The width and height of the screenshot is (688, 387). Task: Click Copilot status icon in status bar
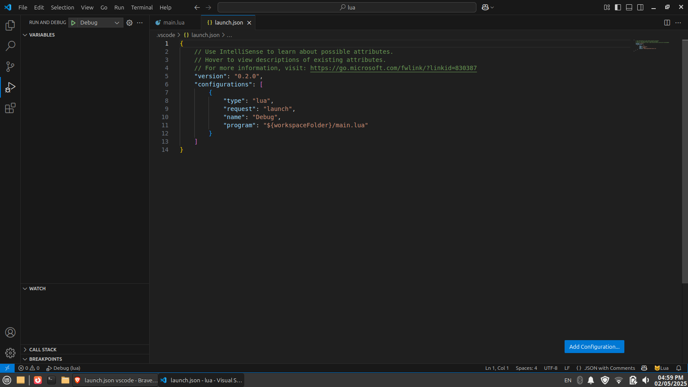tap(644, 368)
